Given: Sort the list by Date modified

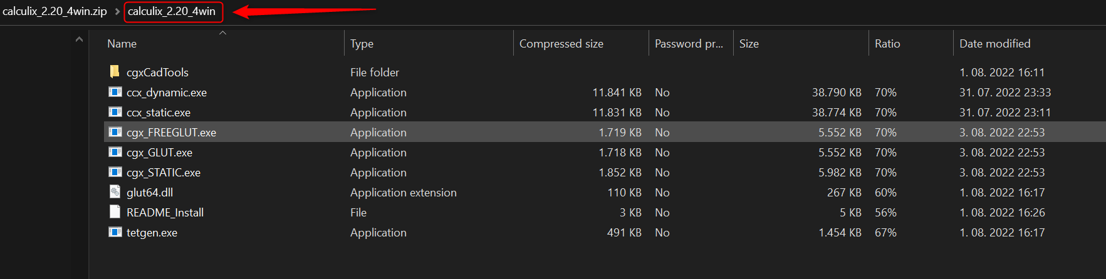Looking at the screenshot, I should (x=1030, y=43).
